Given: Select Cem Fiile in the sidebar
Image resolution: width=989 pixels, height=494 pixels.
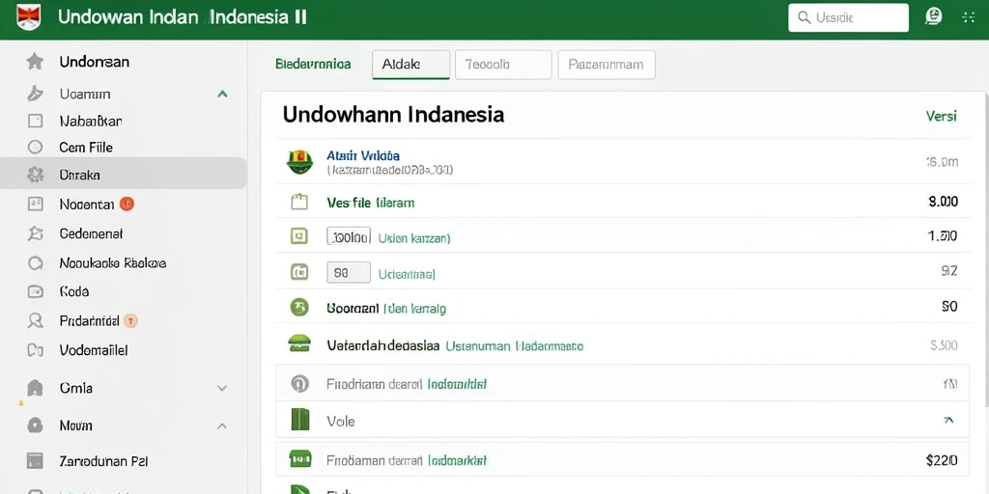Looking at the screenshot, I should tap(86, 148).
